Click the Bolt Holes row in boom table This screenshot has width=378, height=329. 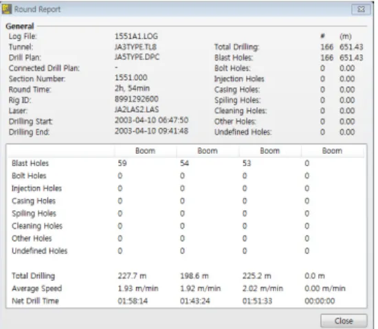[186, 176]
